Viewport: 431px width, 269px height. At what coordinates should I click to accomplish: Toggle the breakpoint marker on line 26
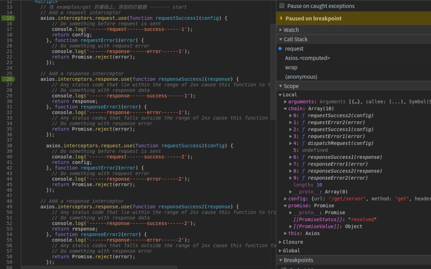[x=9, y=79]
